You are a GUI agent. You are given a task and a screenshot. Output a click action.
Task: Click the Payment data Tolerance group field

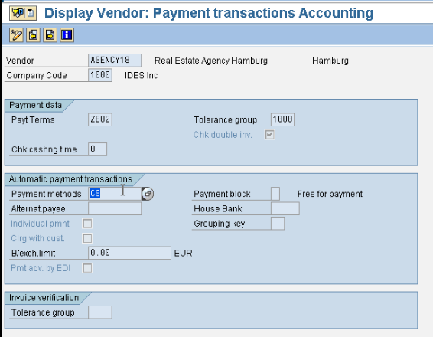coord(282,119)
